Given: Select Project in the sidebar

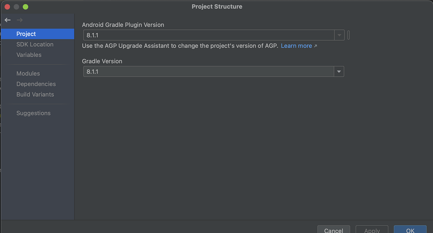Looking at the screenshot, I should [26, 34].
